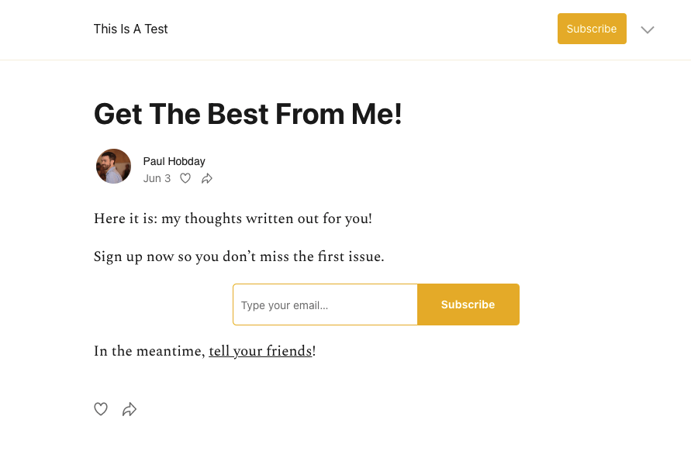691x461 pixels.
Task: Click the header Subscribe button
Action: pyautogui.click(x=592, y=28)
